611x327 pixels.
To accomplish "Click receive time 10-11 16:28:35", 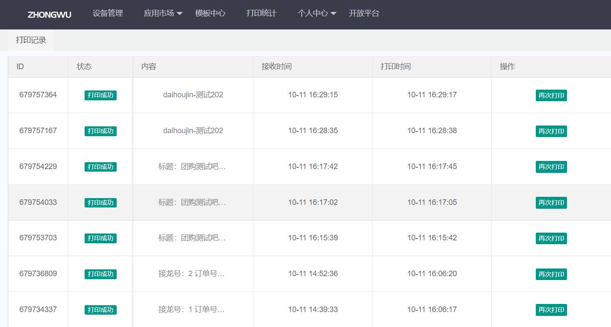I will tap(313, 131).
